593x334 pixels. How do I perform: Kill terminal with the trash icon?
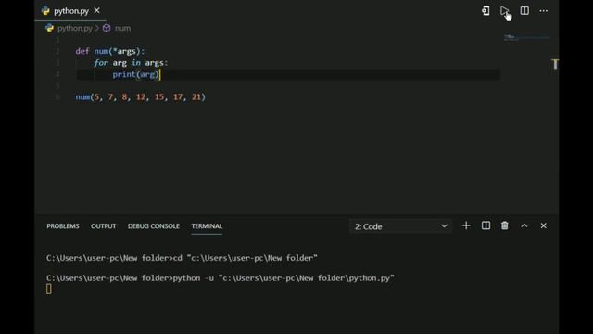(x=504, y=225)
